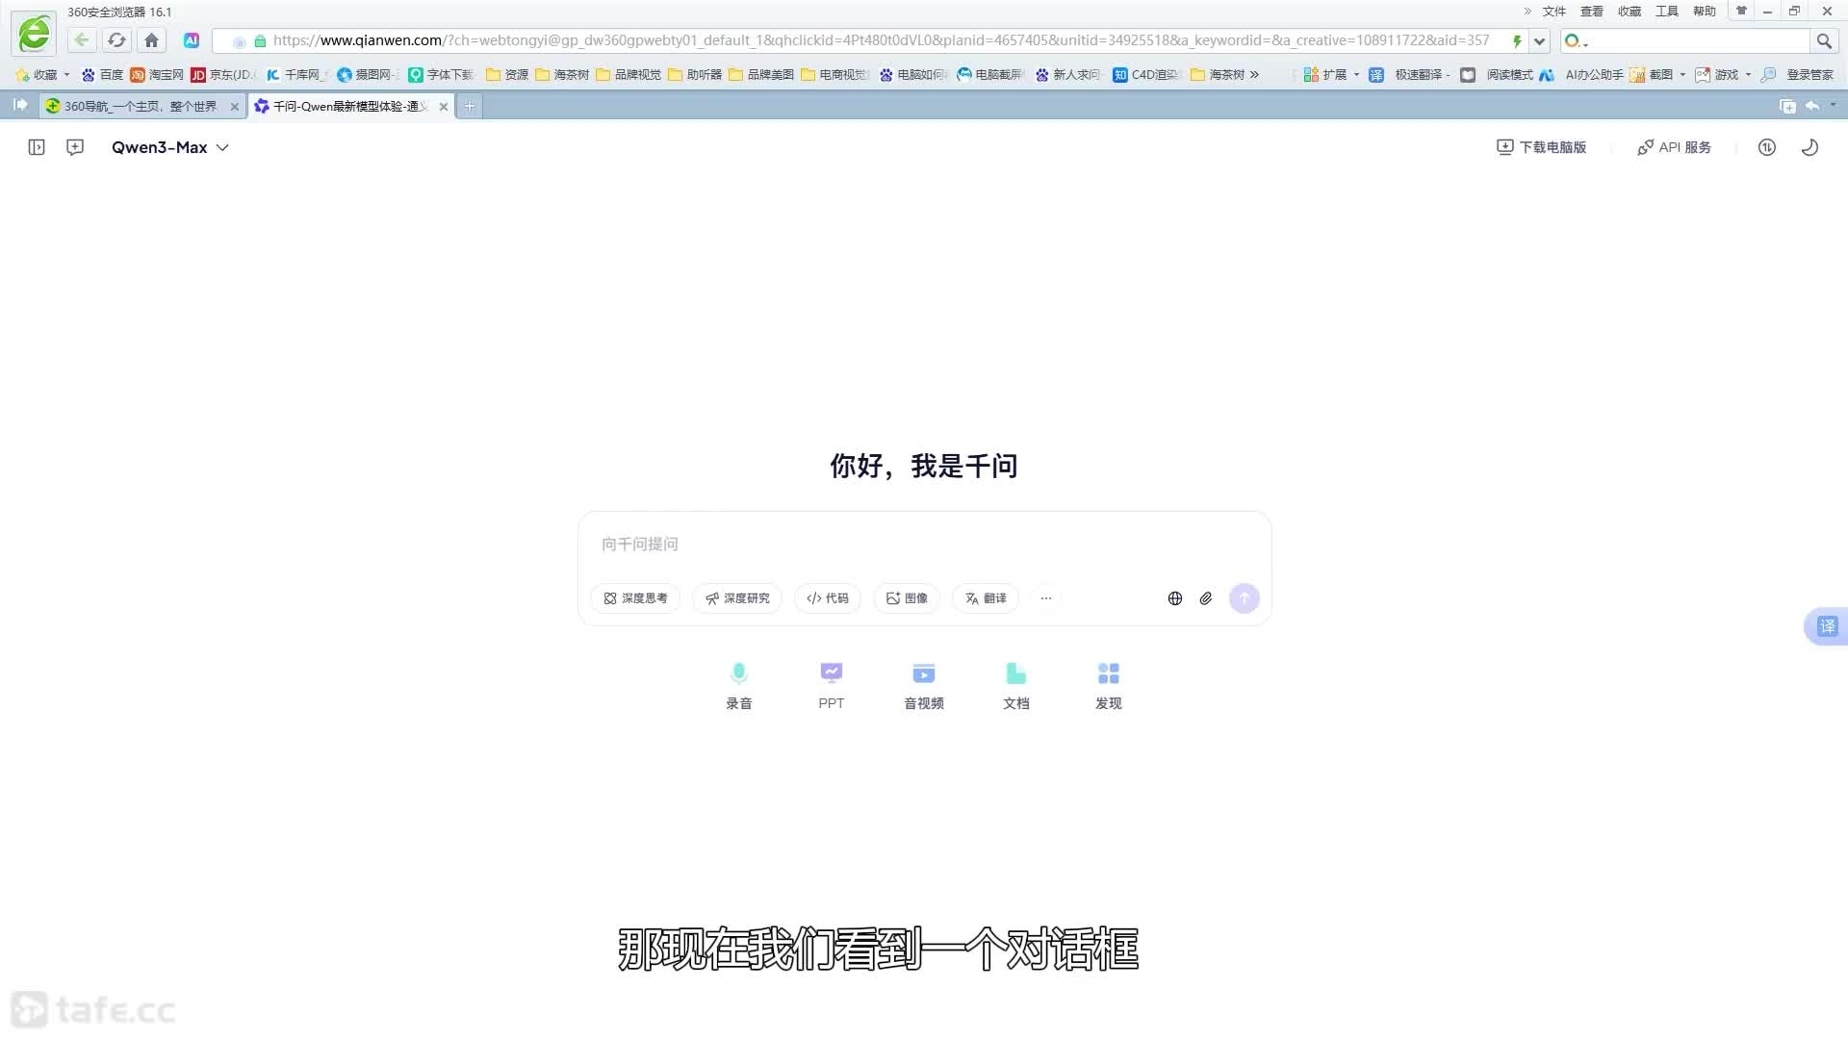1848x1039 pixels.
Task: Open 助听器 bookmark folder
Action: click(x=695, y=74)
